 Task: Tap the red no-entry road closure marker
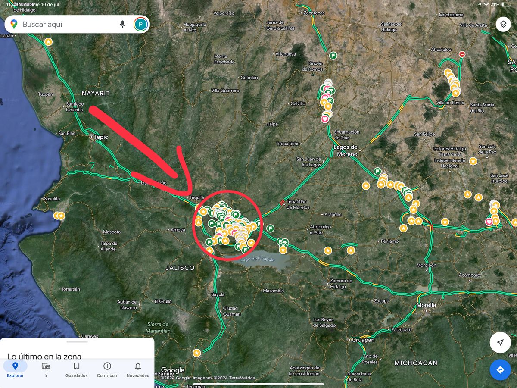tap(462, 54)
